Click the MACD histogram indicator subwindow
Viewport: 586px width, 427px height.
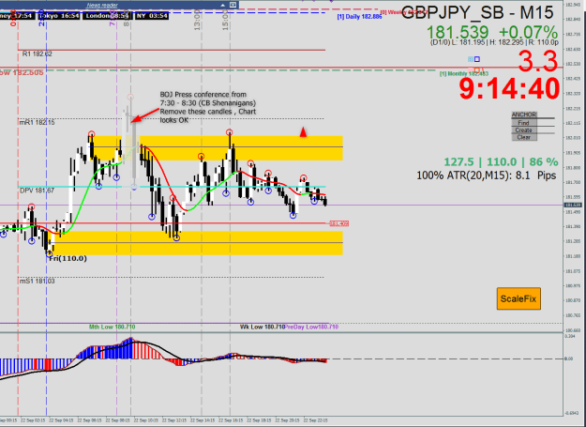click(281, 374)
